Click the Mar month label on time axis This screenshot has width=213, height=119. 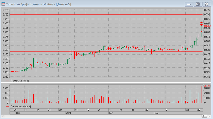click(x=156, y=113)
